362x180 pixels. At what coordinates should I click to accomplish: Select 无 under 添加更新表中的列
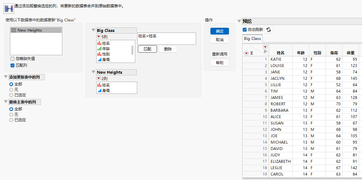[11, 89]
